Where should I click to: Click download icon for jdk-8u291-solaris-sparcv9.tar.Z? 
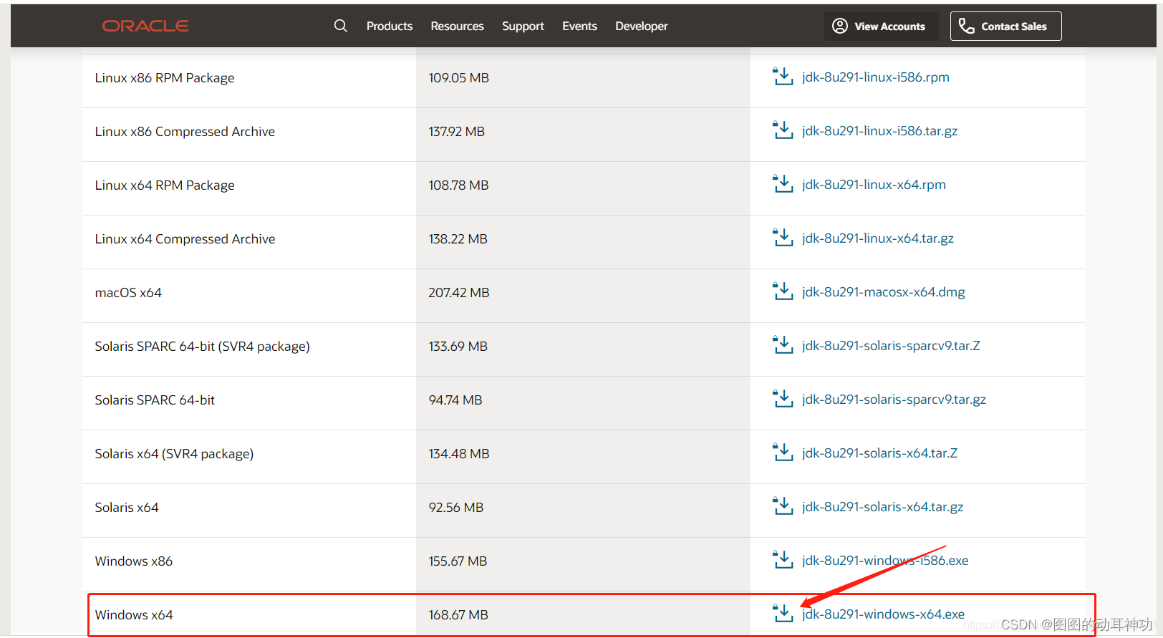coord(783,344)
